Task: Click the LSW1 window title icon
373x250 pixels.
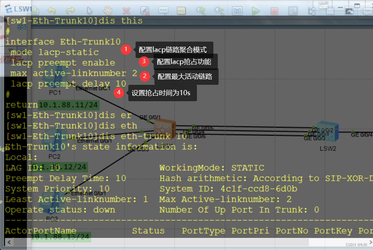Action: pyautogui.click(x=8, y=9)
